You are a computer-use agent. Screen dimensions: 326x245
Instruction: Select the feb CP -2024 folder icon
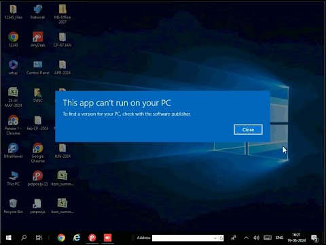[38, 123]
